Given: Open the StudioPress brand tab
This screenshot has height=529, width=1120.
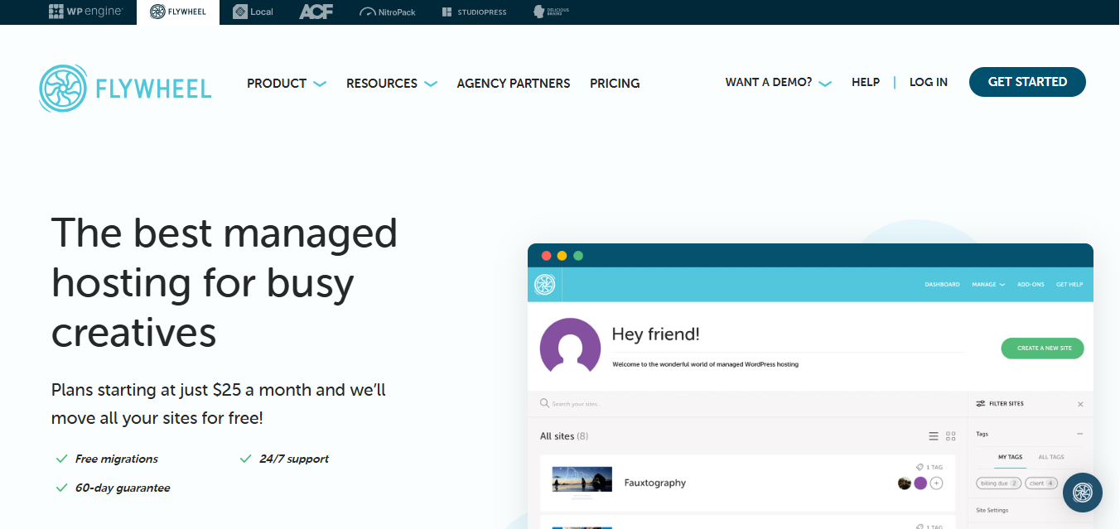Looking at the screenshot, I should click(x=474, y=12).
